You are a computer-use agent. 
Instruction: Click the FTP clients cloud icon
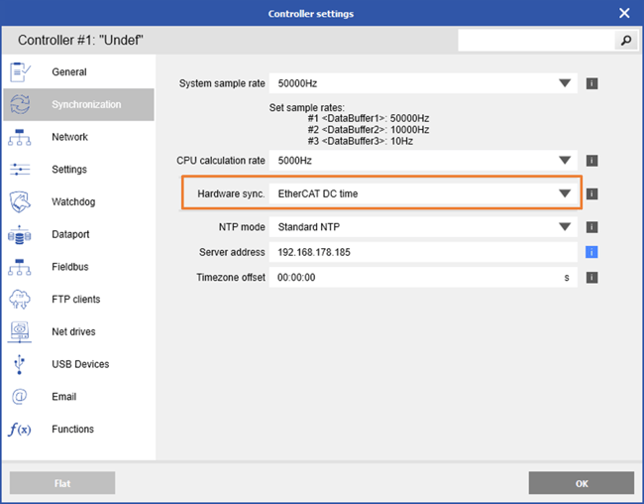(20, 300)
